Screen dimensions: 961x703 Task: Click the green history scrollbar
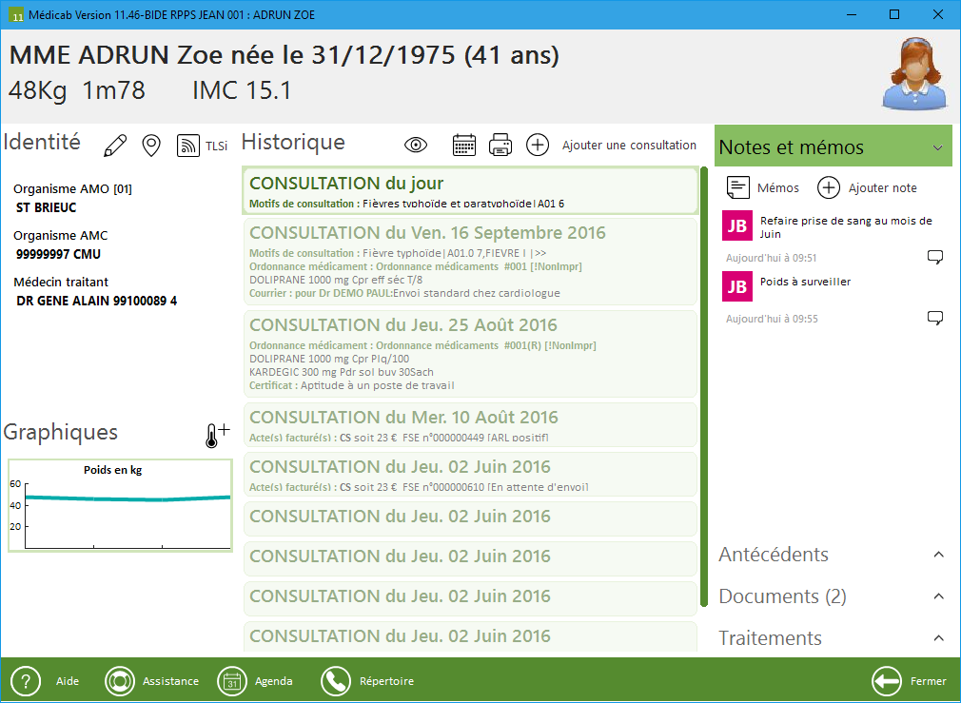704,381
